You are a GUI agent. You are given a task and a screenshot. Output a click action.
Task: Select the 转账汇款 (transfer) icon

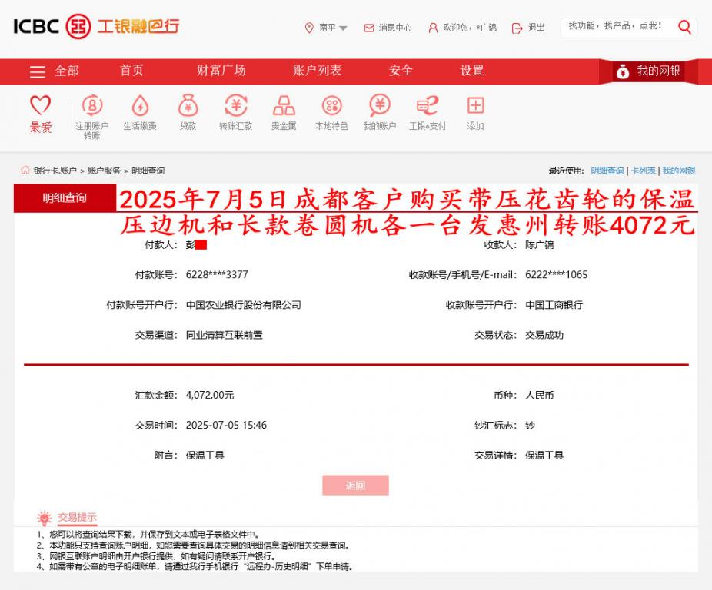point(232,111)
